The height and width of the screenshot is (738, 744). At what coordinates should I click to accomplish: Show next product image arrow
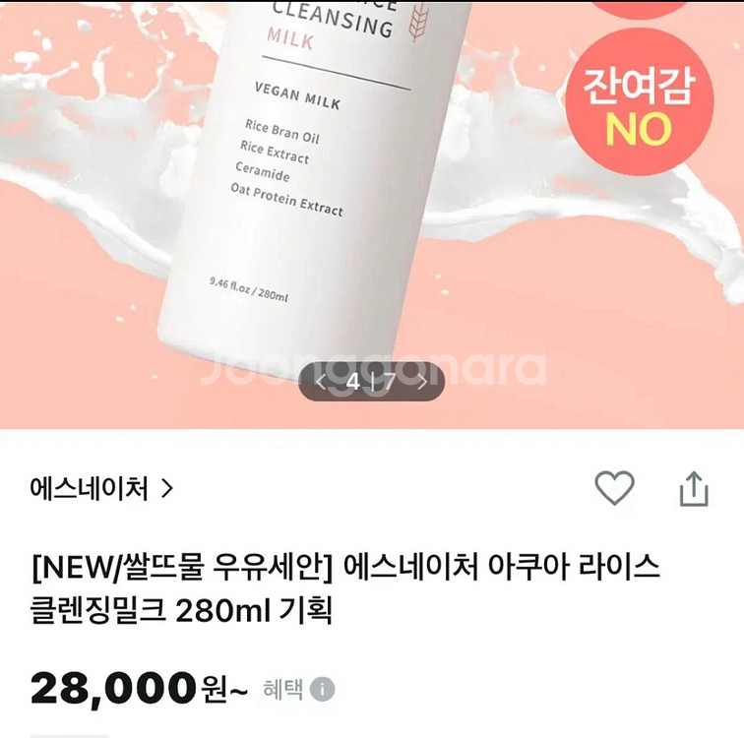click(x=422, y=382)
